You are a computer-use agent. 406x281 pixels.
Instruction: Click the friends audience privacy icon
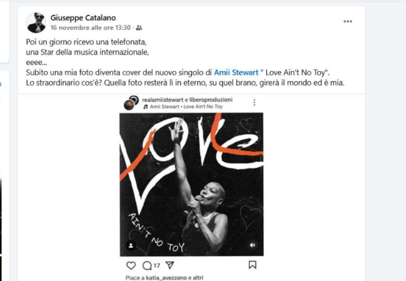click(x=139, y=28)
